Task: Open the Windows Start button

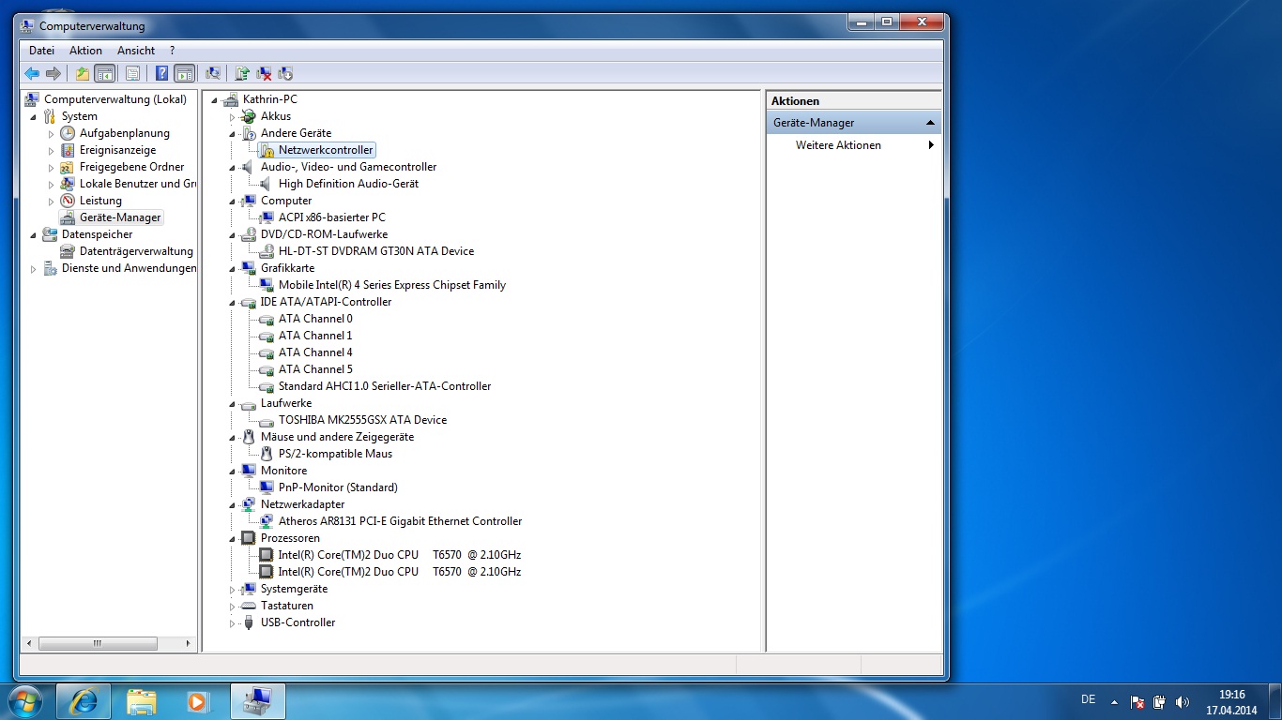Action: [24, 701]
